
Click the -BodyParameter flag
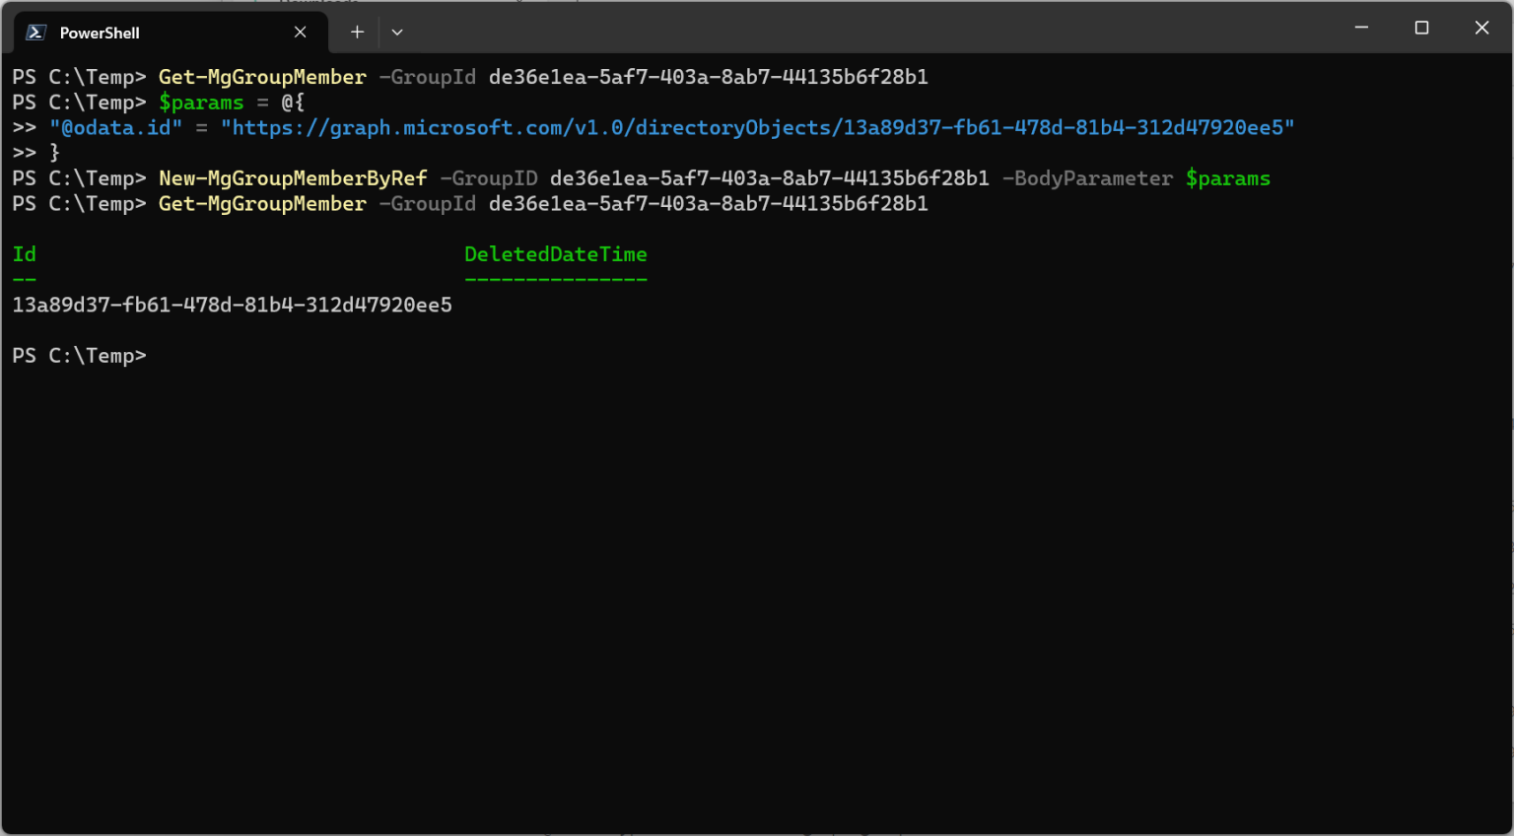coord(1087,178)
